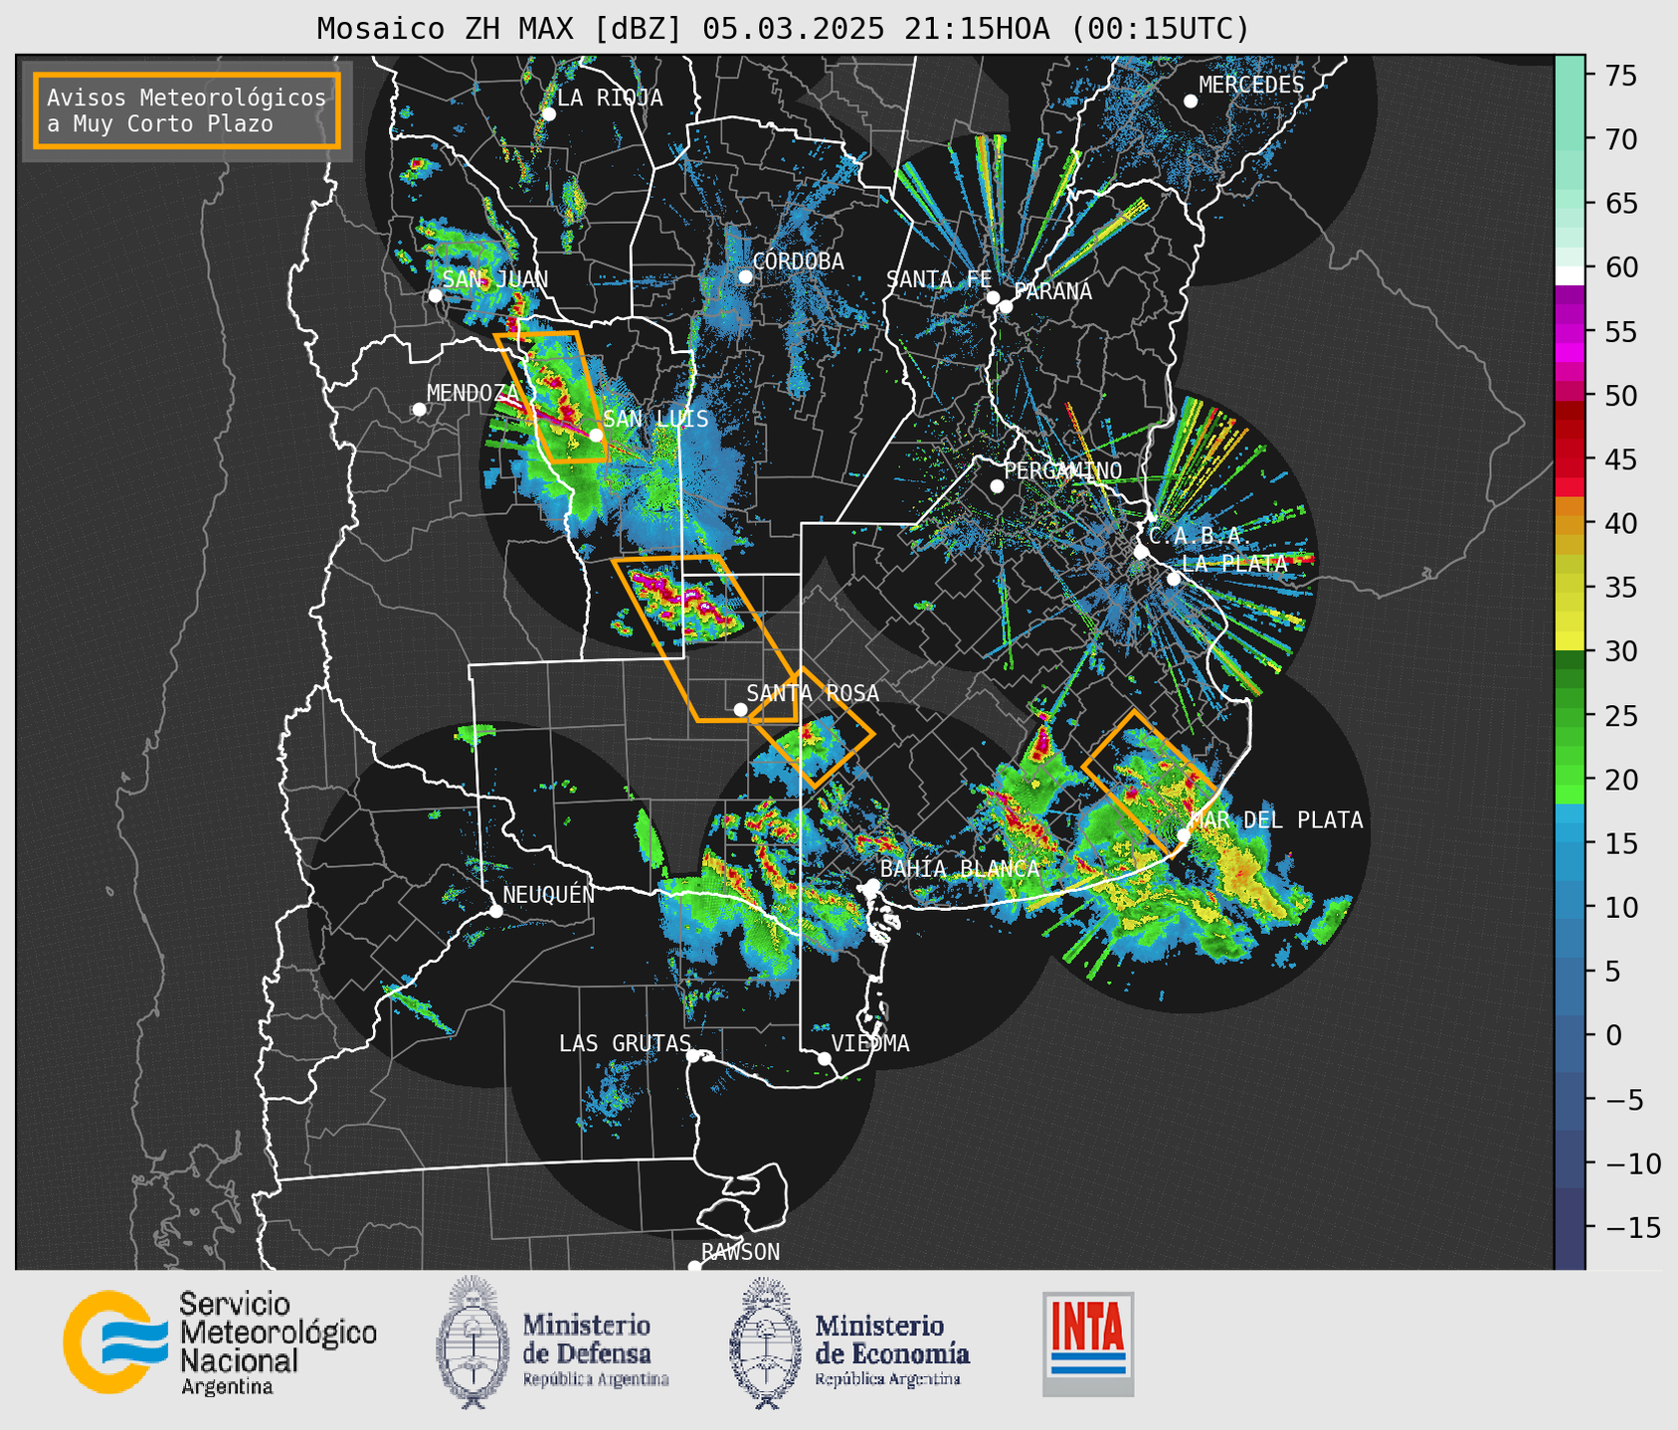Select the C.A.B.A. city label
Screen dimensions: 1678x1430
[1200, 536]
